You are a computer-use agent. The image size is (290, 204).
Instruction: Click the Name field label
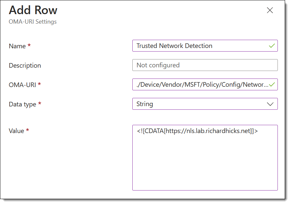click(17, 46)
